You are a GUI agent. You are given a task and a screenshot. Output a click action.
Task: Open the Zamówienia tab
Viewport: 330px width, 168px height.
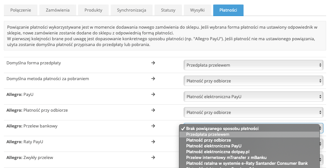pyautogui.click(x=58, y=10)
